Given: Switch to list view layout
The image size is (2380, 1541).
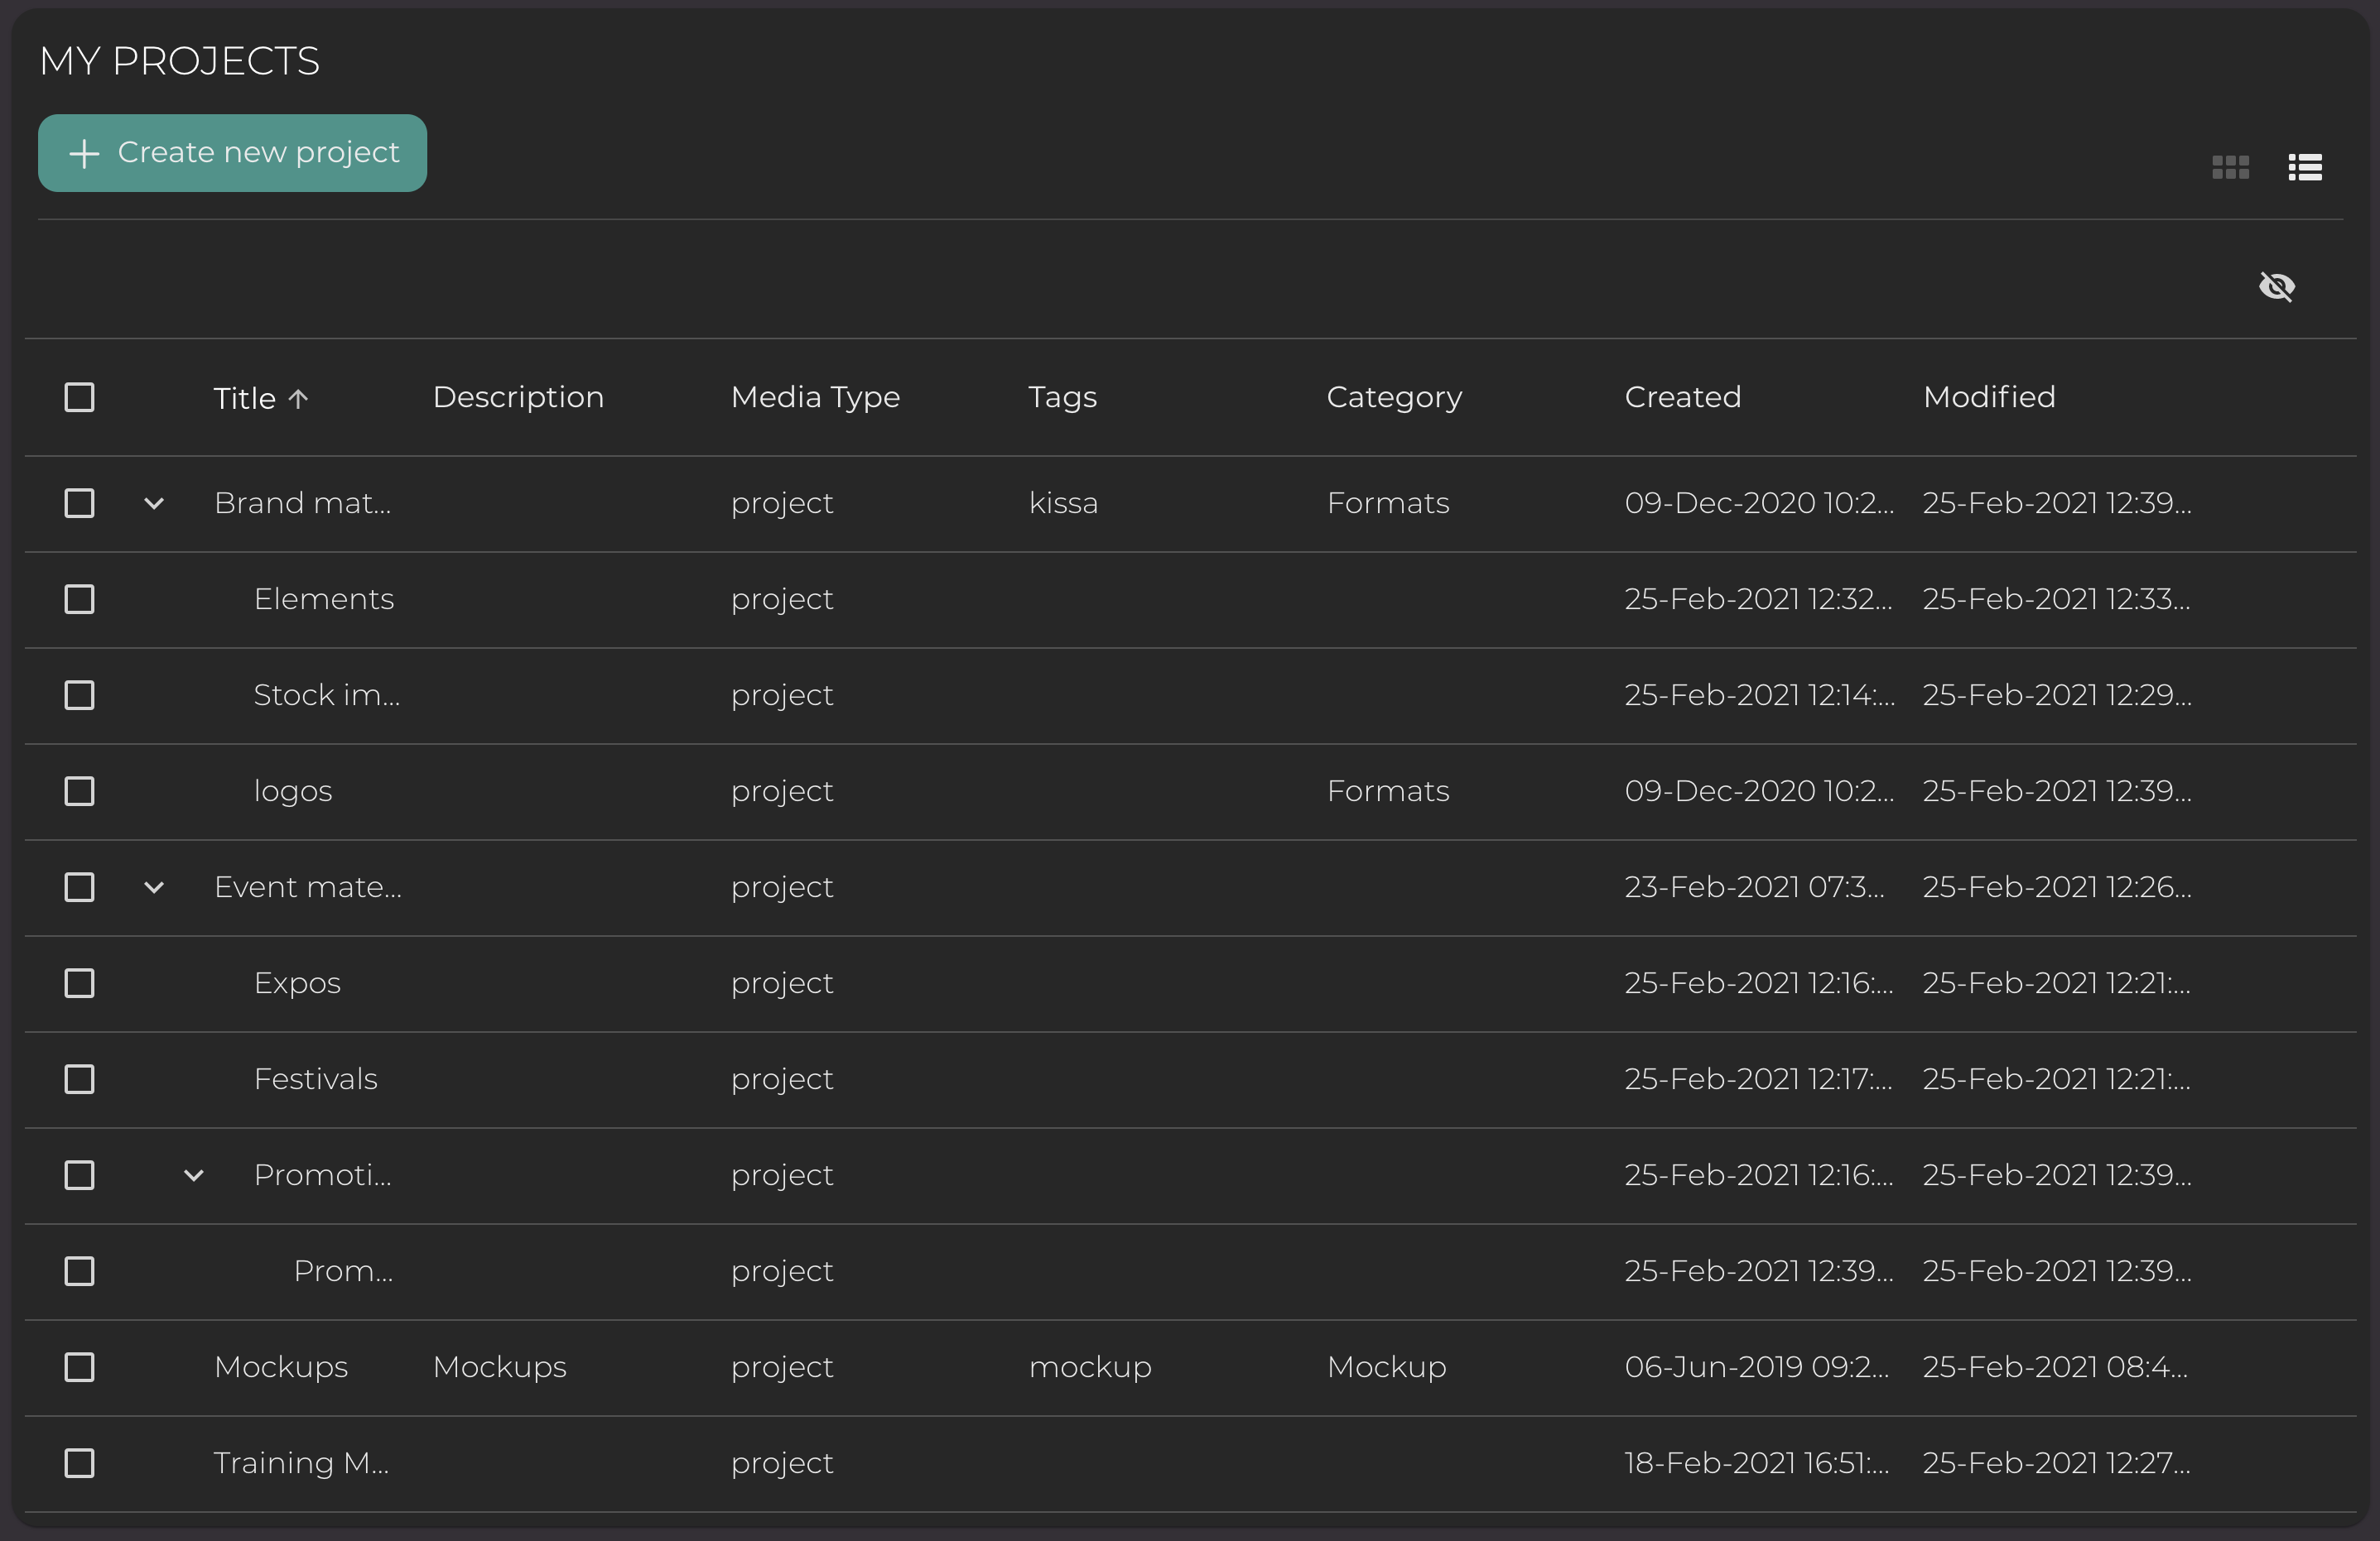Looking at the screenshot, I should (x=2305, y=167).
